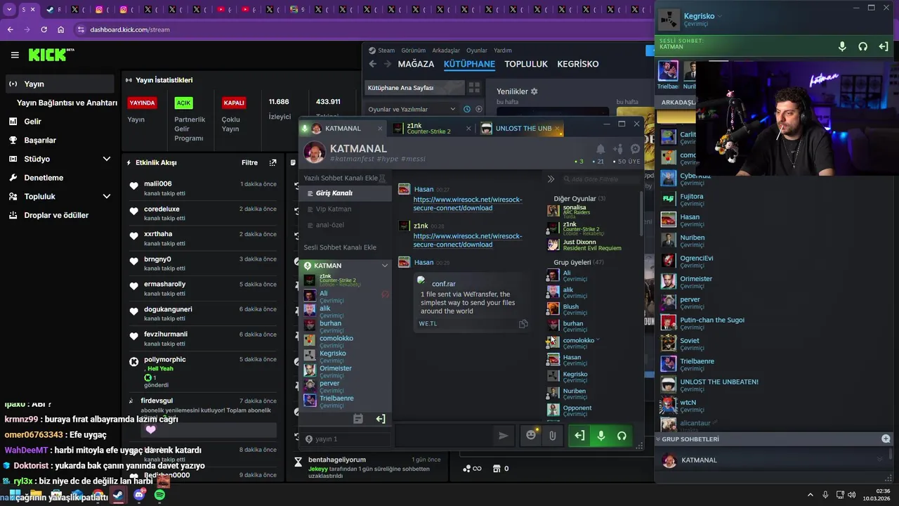Mute microphone in friends list bar

point(842,46)
